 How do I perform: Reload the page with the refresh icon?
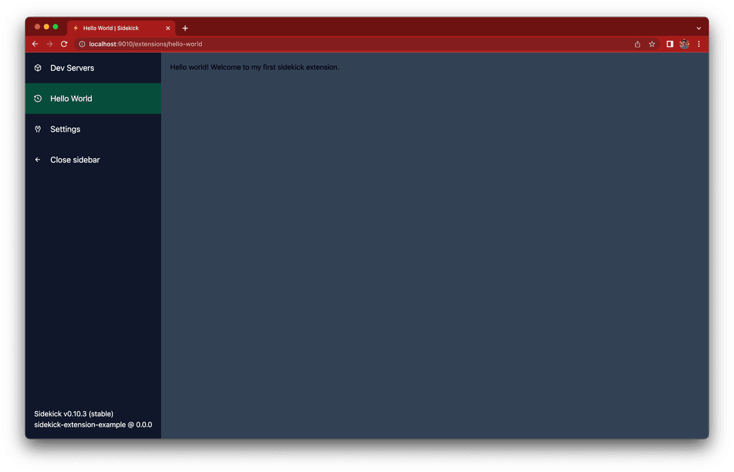(x=64, y=43)
